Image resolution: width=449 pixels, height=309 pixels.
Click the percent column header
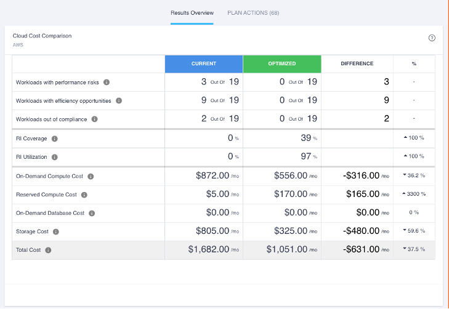tap(414, 63)
